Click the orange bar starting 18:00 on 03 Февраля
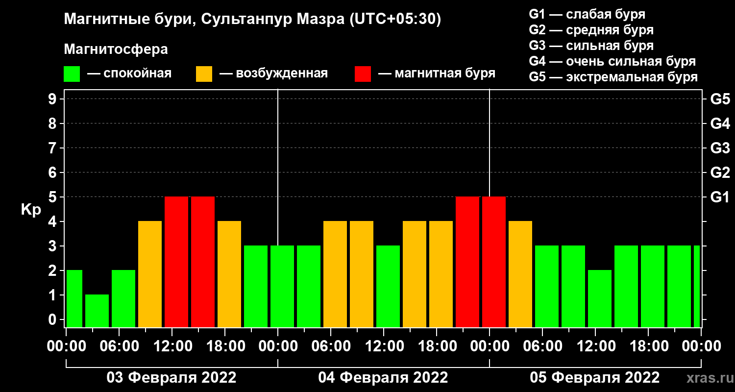The width and height of the screenshot is (735, 392). 229,274
